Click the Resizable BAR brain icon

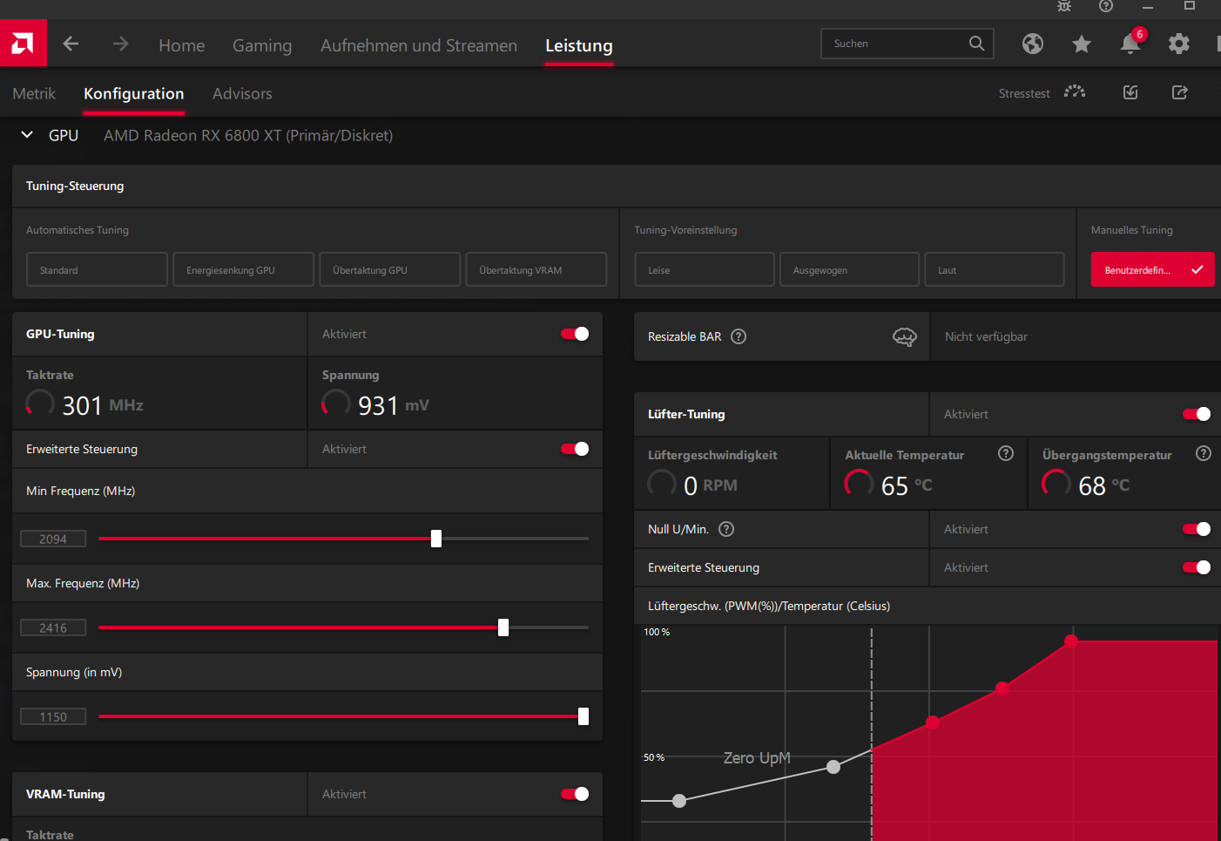pyautogui.click(x=905, y=336)
